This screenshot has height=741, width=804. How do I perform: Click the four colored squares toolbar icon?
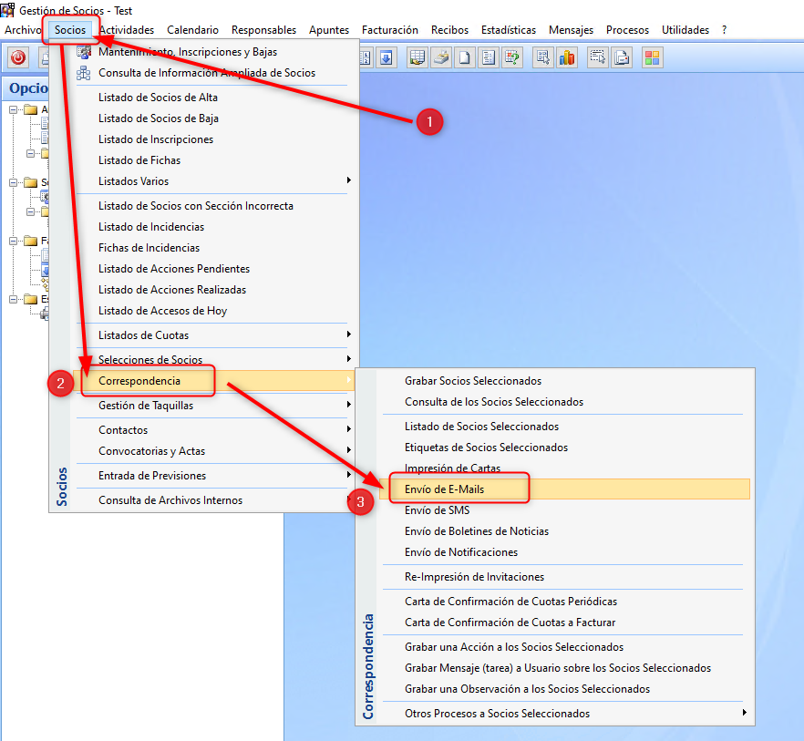point(651,58)
